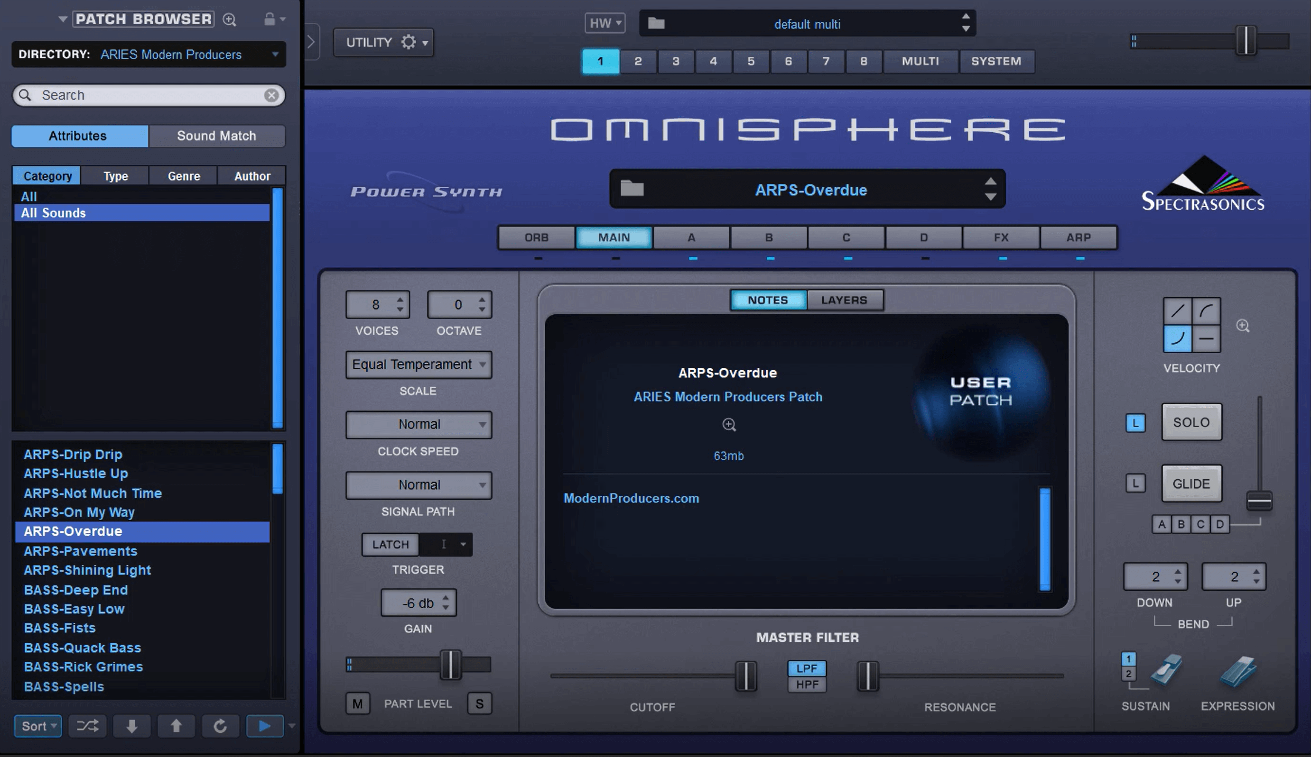Open the HW dropdown
Viewport: 1311px width, 757px height.
pyautogui.click(x=605, y=23)
